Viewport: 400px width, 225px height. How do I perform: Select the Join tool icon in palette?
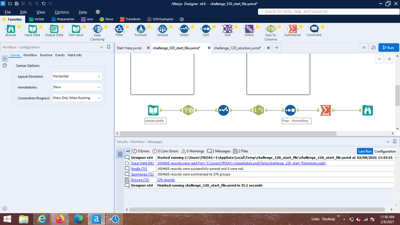coord(227,29)
